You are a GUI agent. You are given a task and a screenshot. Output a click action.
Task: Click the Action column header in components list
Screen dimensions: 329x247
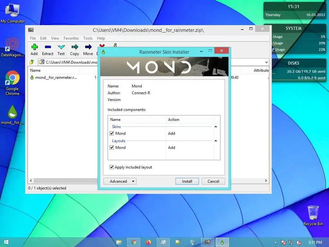tap(190, 120)
